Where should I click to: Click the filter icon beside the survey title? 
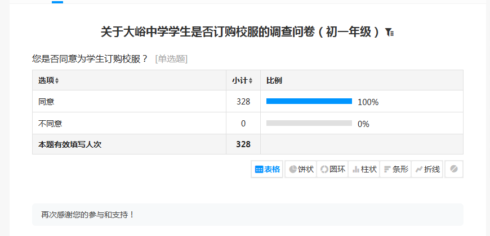[389, 33]
